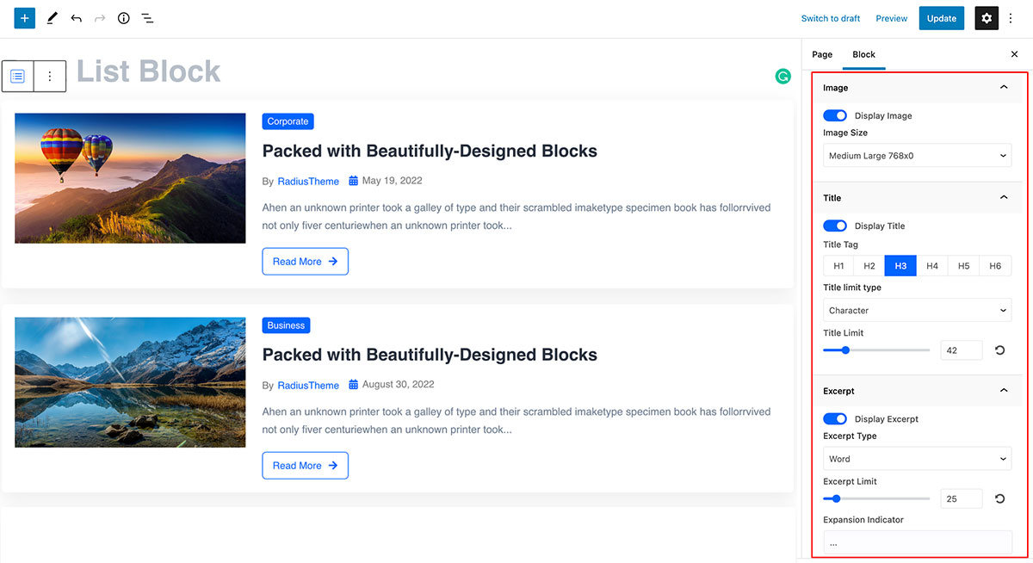Set title tag to H2
This screenshot has width=1033, height=563.
869,266
